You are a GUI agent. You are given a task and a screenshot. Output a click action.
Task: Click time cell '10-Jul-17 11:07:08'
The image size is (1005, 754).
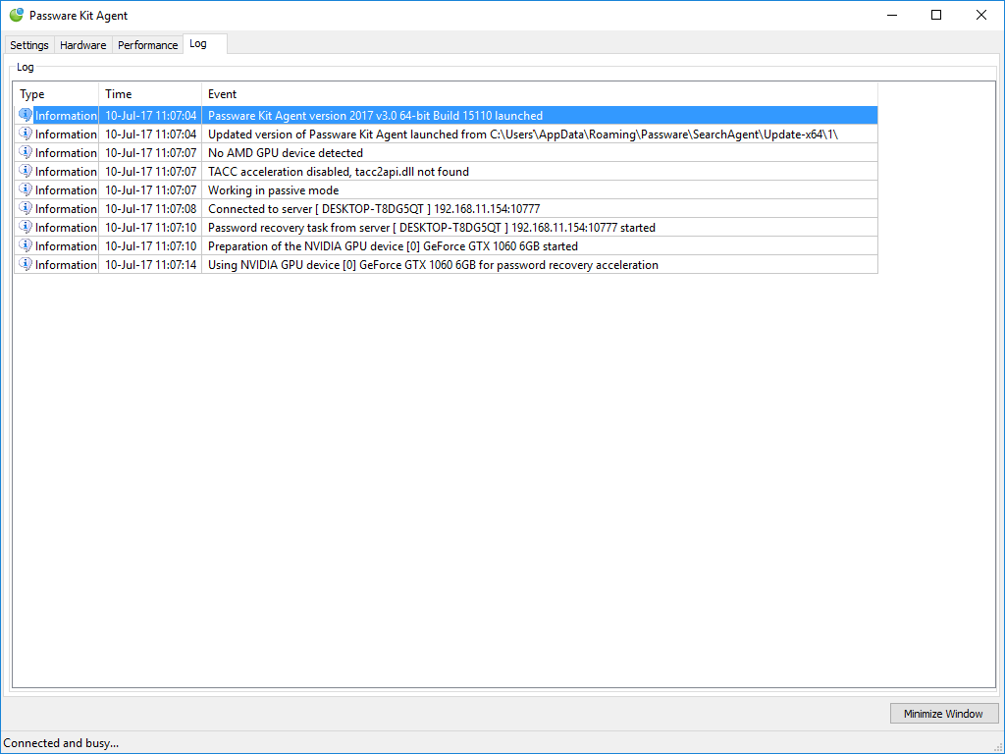[150, 209]
